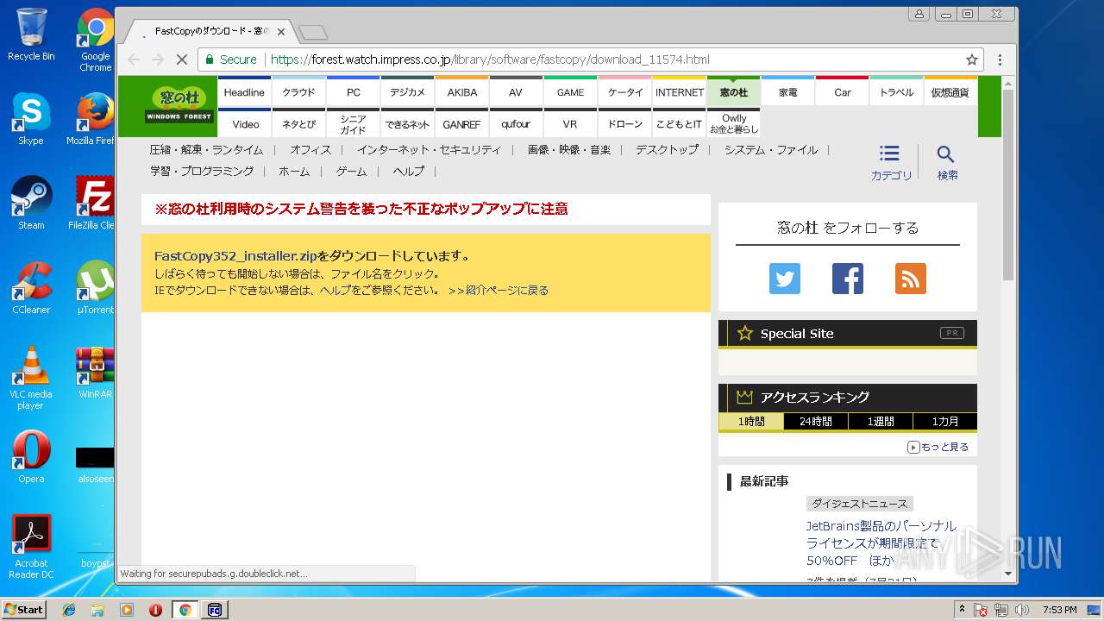Launch CCleaner from the desktop
This screenshot has width=1104, height=621.
click(31, 288)
